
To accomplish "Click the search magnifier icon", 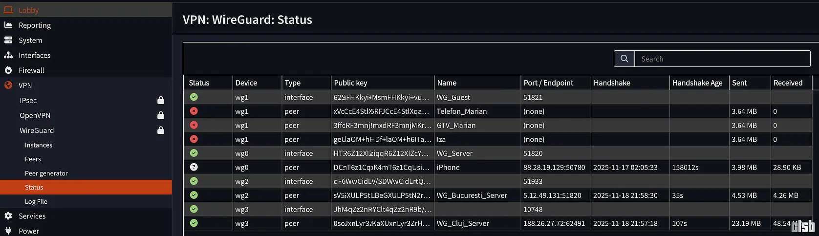I will pyautogui.click(x=624, y=59).
